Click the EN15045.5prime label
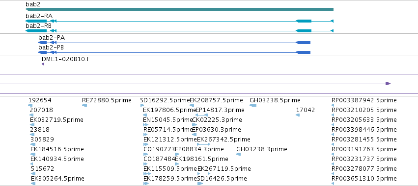The image size is (418, 186). coord(167,120)
